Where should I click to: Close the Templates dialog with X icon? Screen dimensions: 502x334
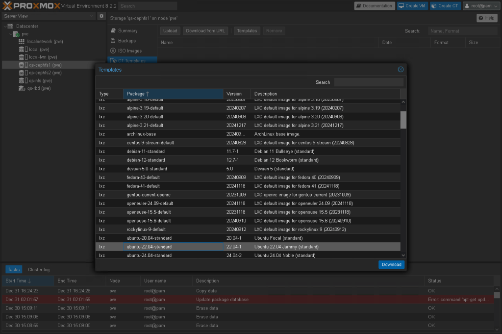tap(401, 70)
